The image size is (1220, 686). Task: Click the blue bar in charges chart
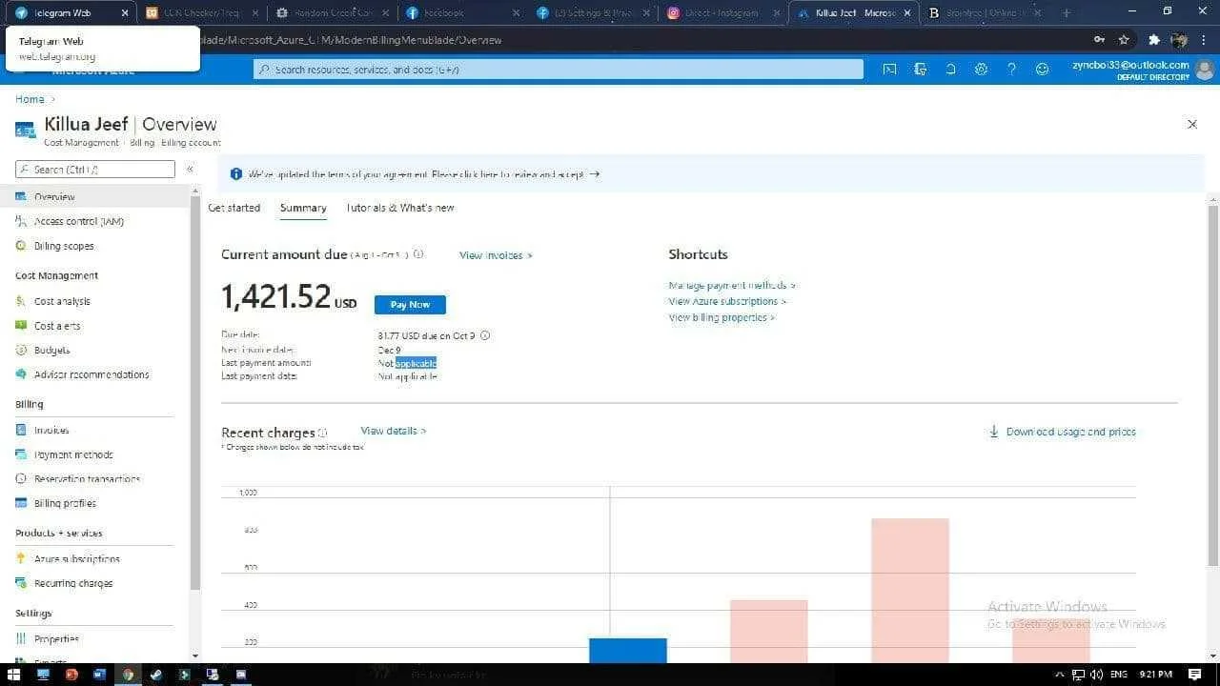(x=628, y=651)
